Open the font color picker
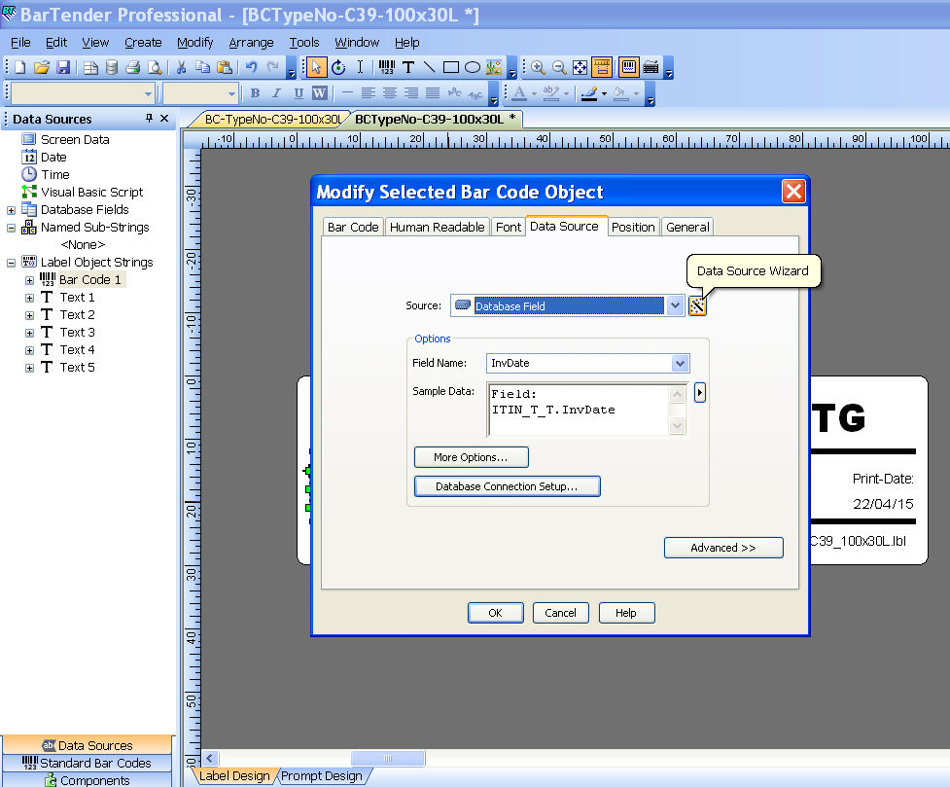 519,93
